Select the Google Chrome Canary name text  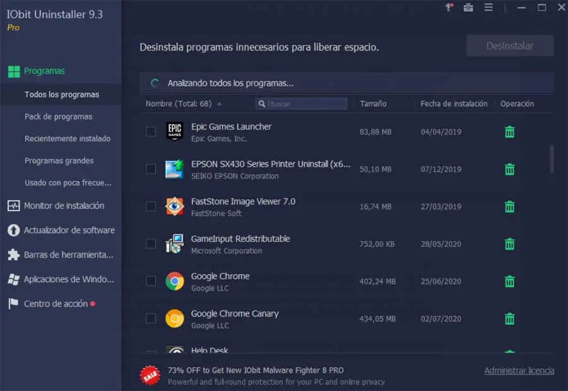pos(235,314)
